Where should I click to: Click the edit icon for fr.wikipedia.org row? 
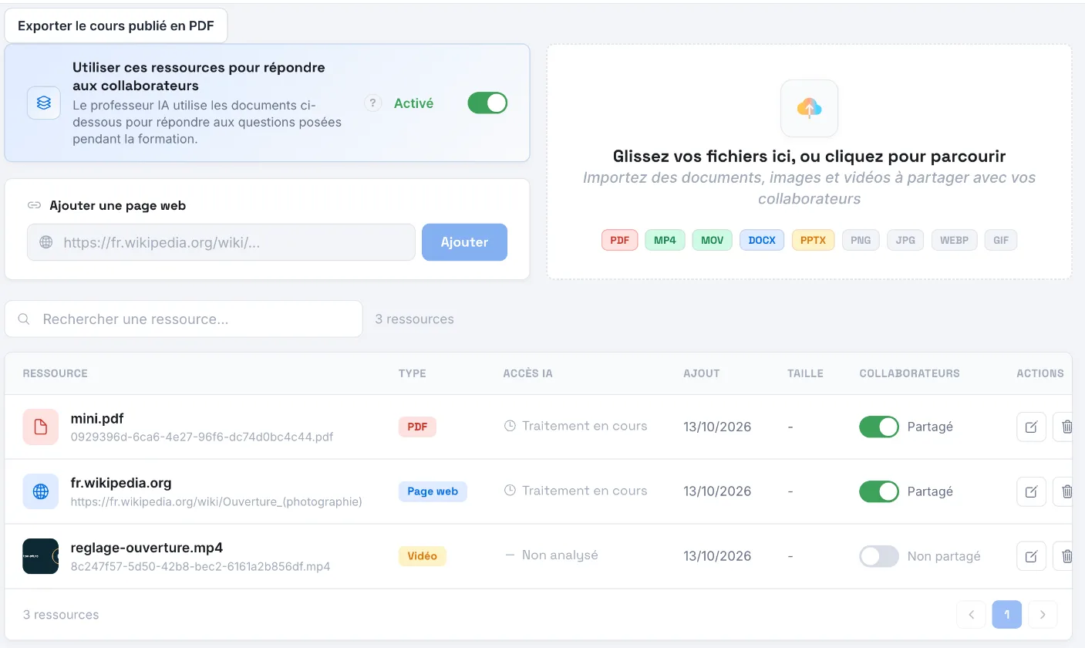[1031, 491]
